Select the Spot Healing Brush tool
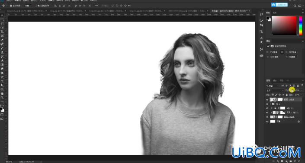The image size is (305, 163). pos(2,44)
